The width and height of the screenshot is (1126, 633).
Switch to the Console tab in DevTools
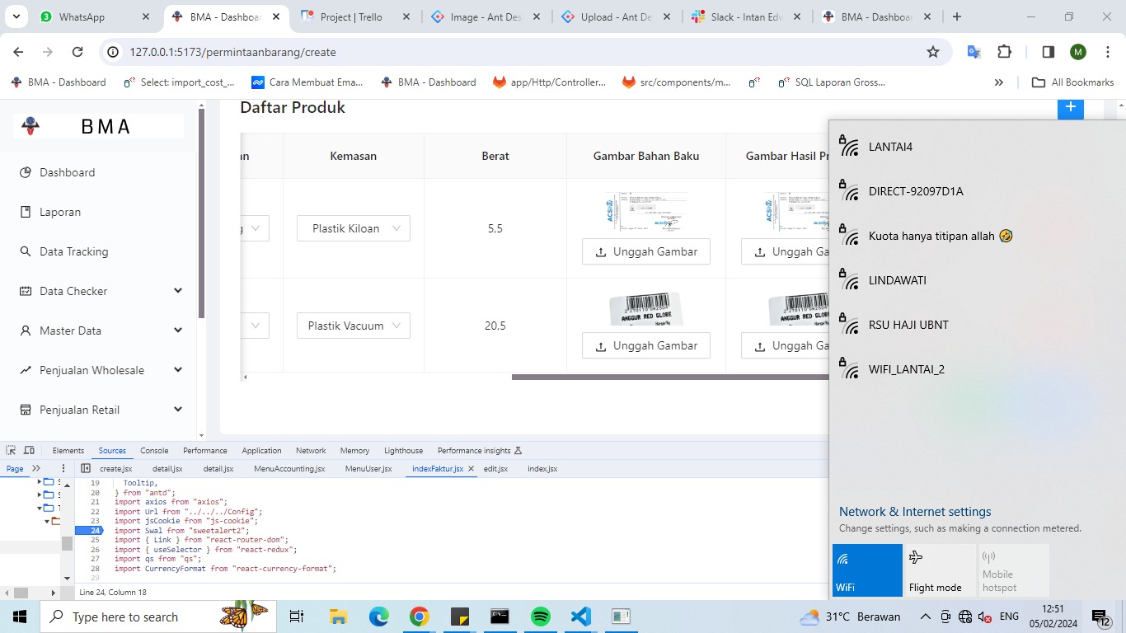click(x=154, y=451)
